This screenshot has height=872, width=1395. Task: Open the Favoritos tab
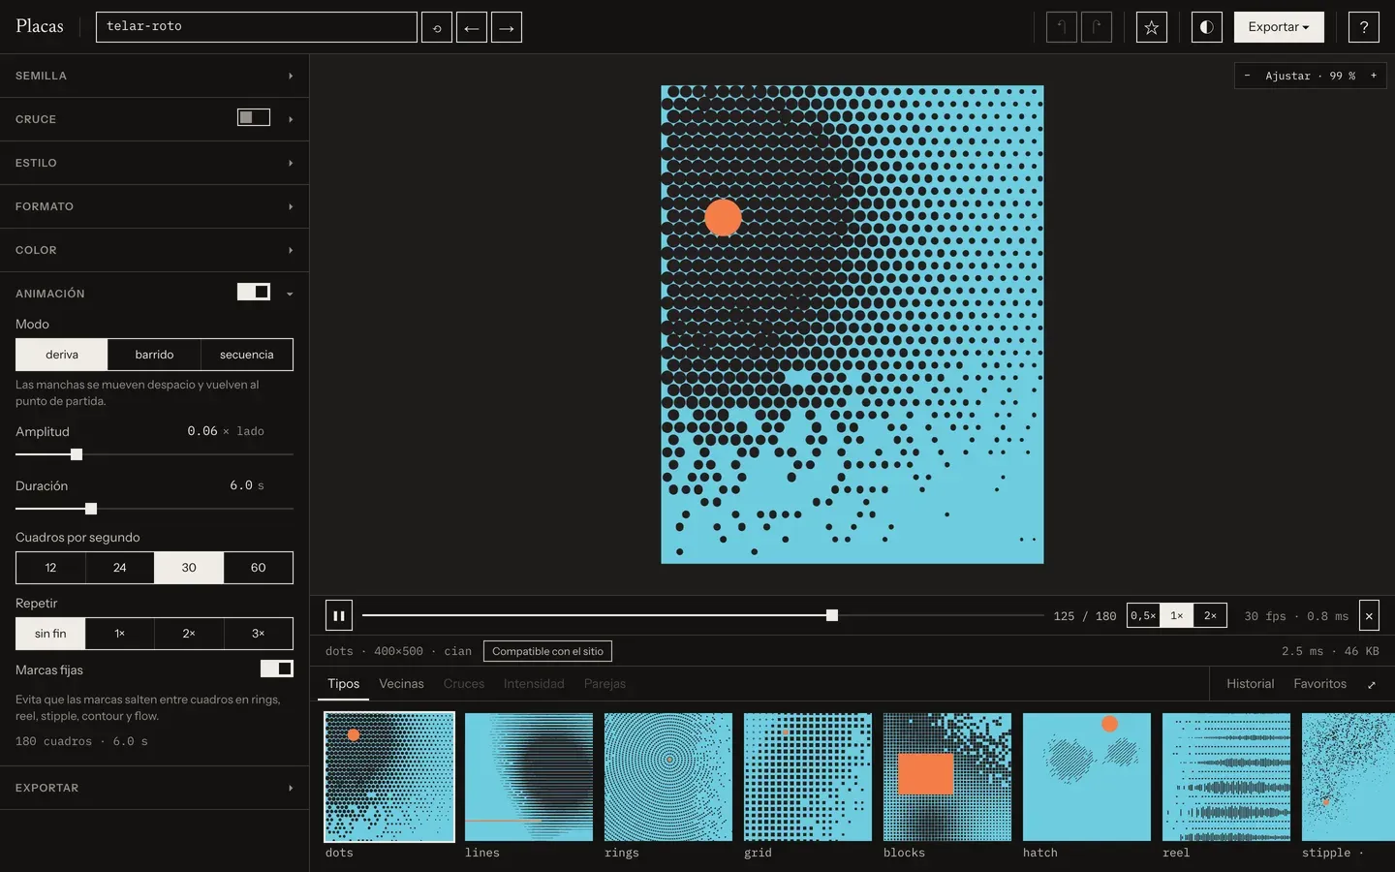[1319, 684]
